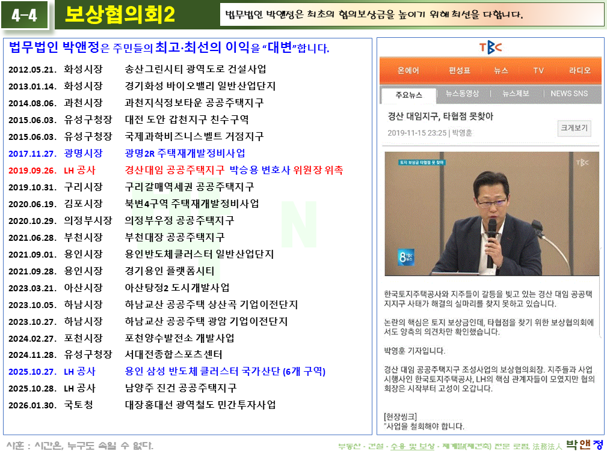This screenshot has height=454, width=607.
Task: Open the news video thumbnail of speaker
Action: (491, 214)
